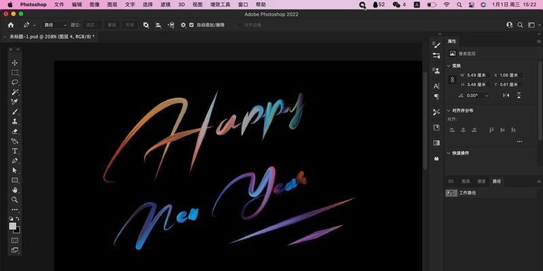Collapse the 对齐并分布 section
Viewport: 543px width, 271px height.
pyautogui.click(x=449, y=110)
